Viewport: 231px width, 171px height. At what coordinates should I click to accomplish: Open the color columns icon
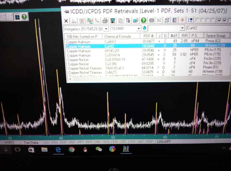[x=175, y=20]
